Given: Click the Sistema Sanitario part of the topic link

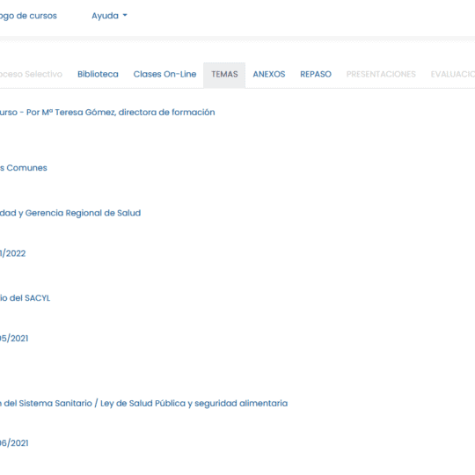Looking at the screenshot, I should click(60, 404).
